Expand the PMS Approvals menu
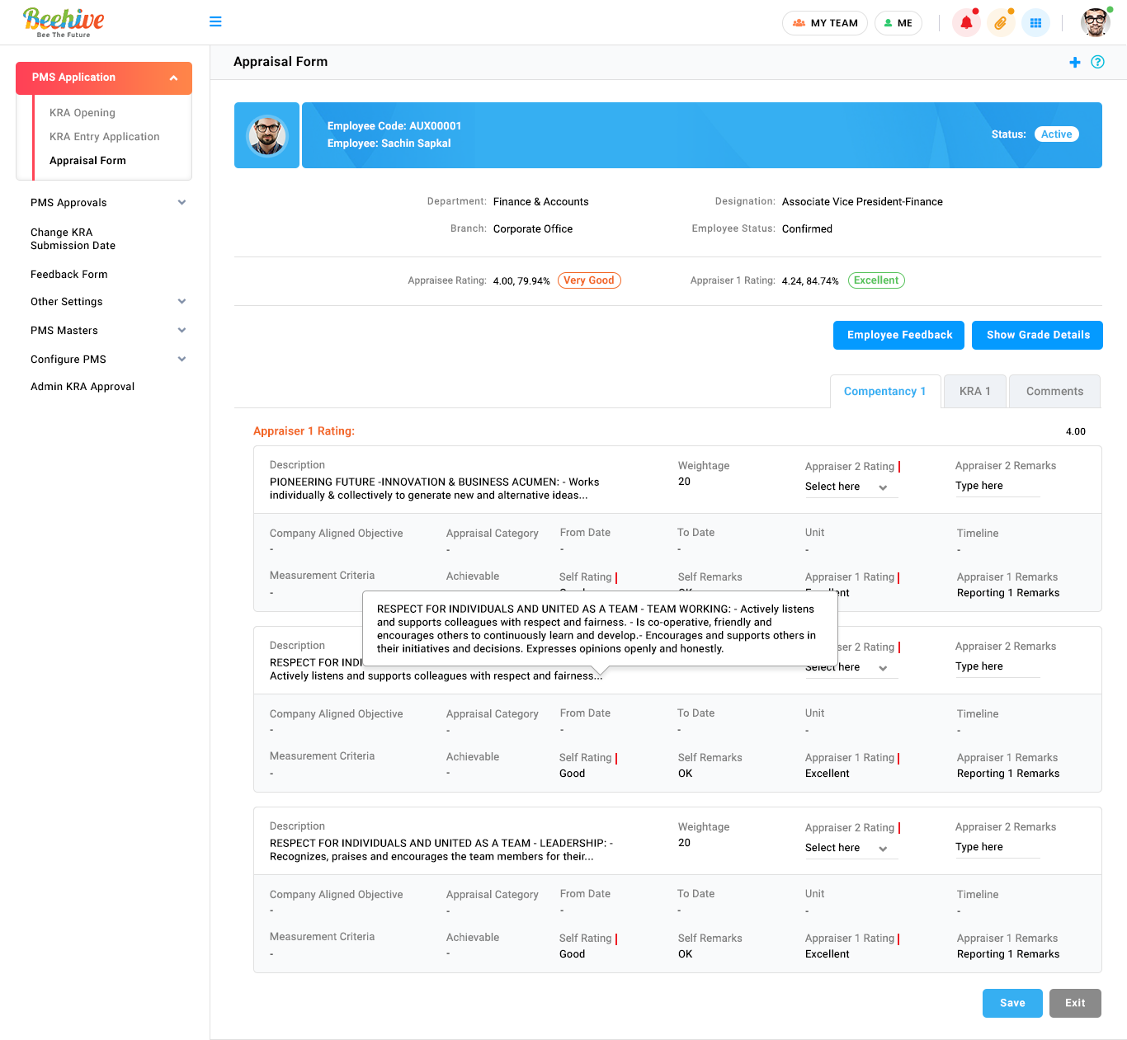The width and height of the screenshot is (1127, 1040). (182, 203)
